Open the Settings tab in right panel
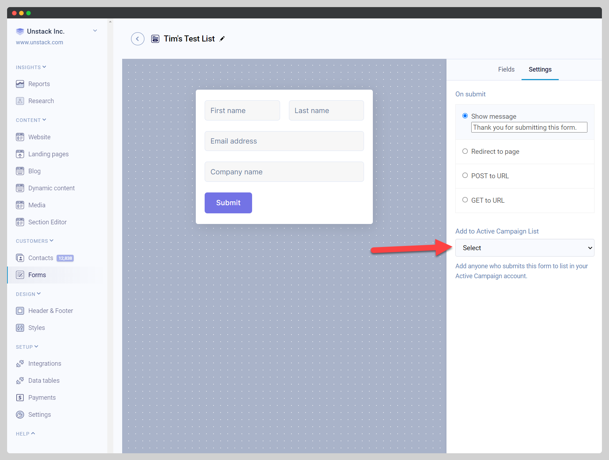 click(540, 69)
